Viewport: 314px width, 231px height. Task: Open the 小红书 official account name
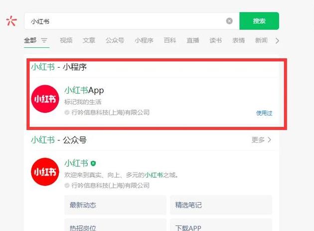[76, 163]
